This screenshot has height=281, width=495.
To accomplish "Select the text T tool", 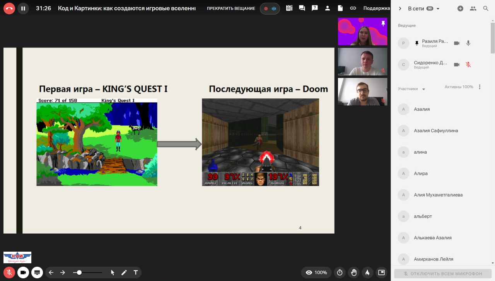I will coord(136,273).
